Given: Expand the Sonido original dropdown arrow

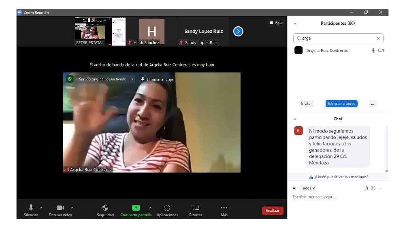Looking at the screenshot, I should click(x=132, y=79).
